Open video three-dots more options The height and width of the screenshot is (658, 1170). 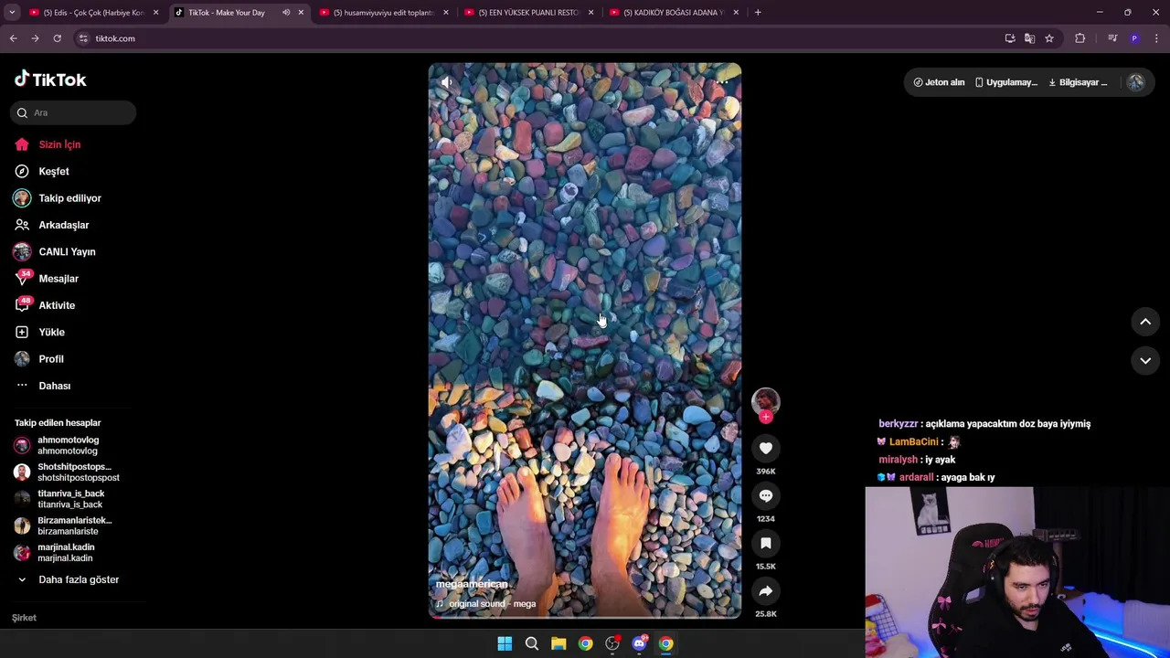tap(722, 82)
